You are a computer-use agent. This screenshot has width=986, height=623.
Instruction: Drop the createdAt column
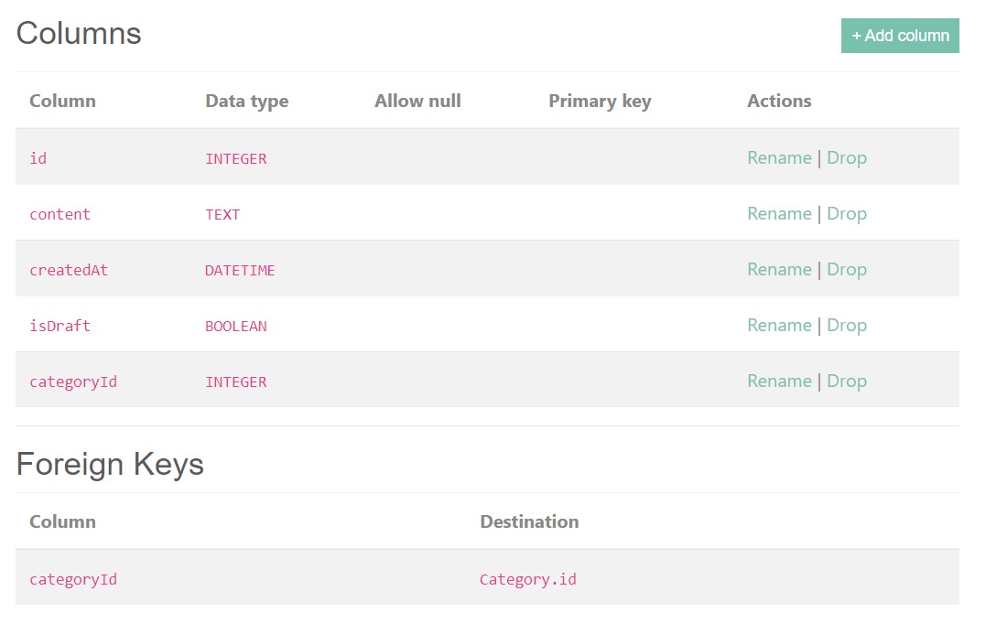pos(847,269)
